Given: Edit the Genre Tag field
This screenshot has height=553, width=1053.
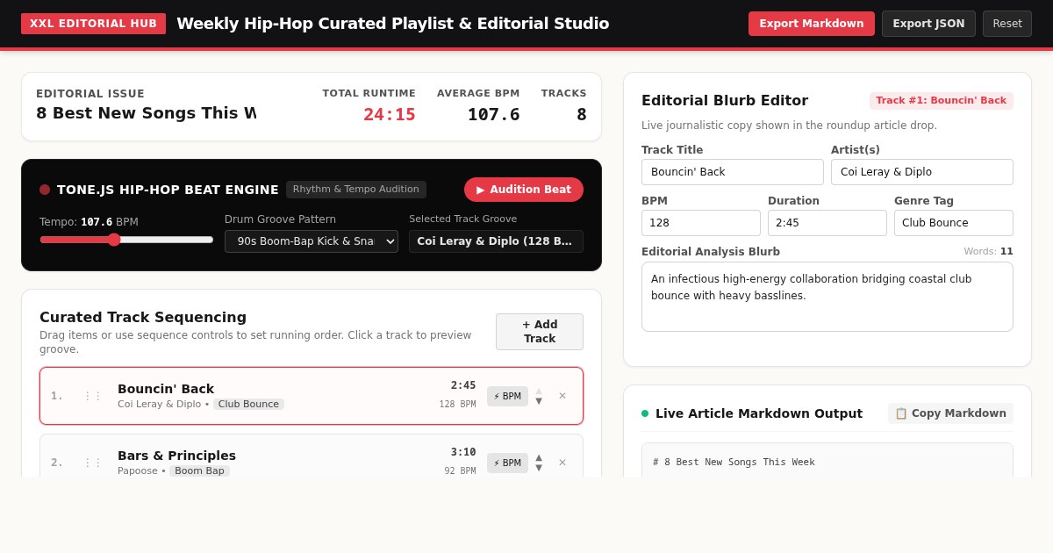Looking at the screenshot, I should point(954,223).
